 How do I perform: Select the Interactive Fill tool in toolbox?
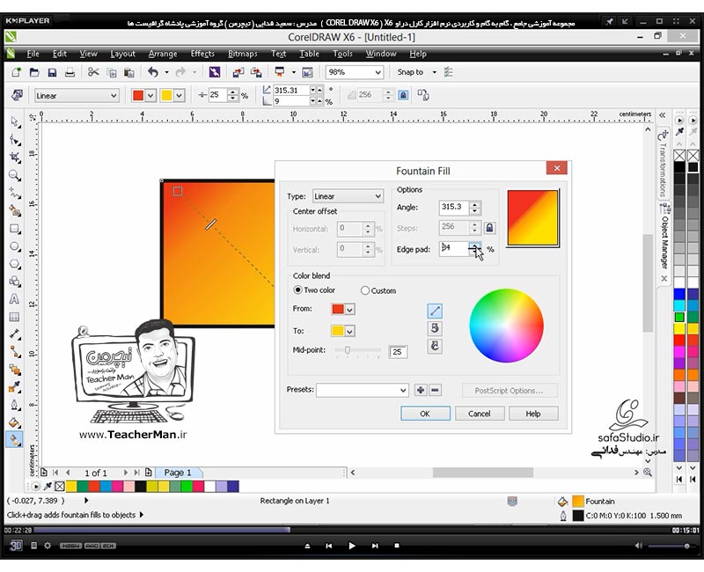pyautogui.click(x=15, y=439)
